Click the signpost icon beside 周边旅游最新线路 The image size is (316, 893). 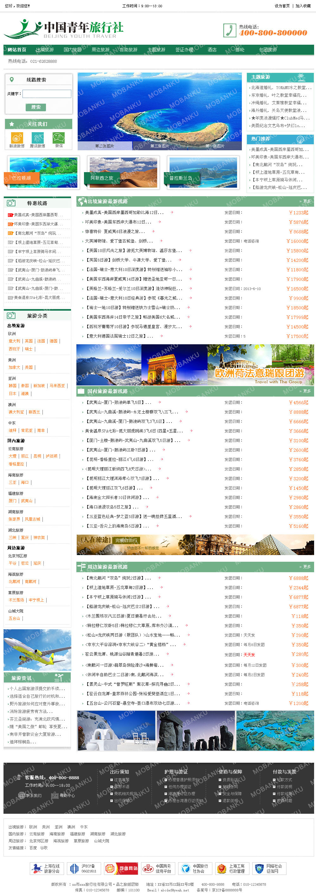tap(81, 567)
